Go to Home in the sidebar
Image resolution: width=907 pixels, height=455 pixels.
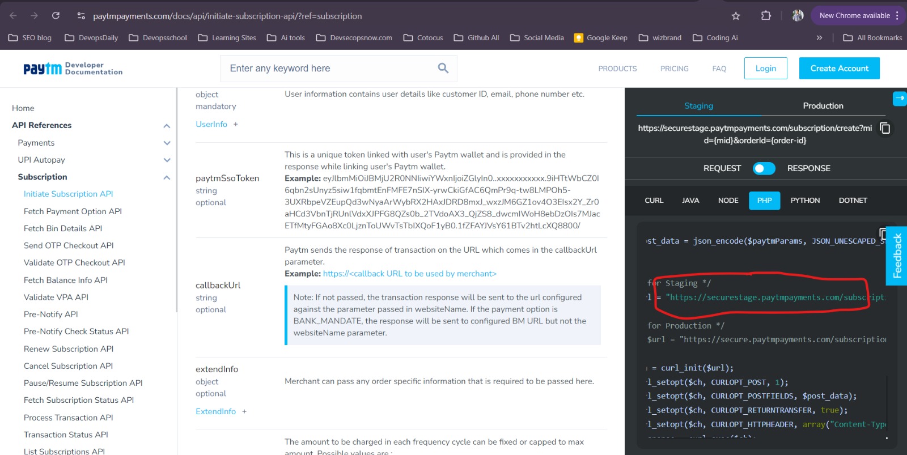tap(23, 108)
